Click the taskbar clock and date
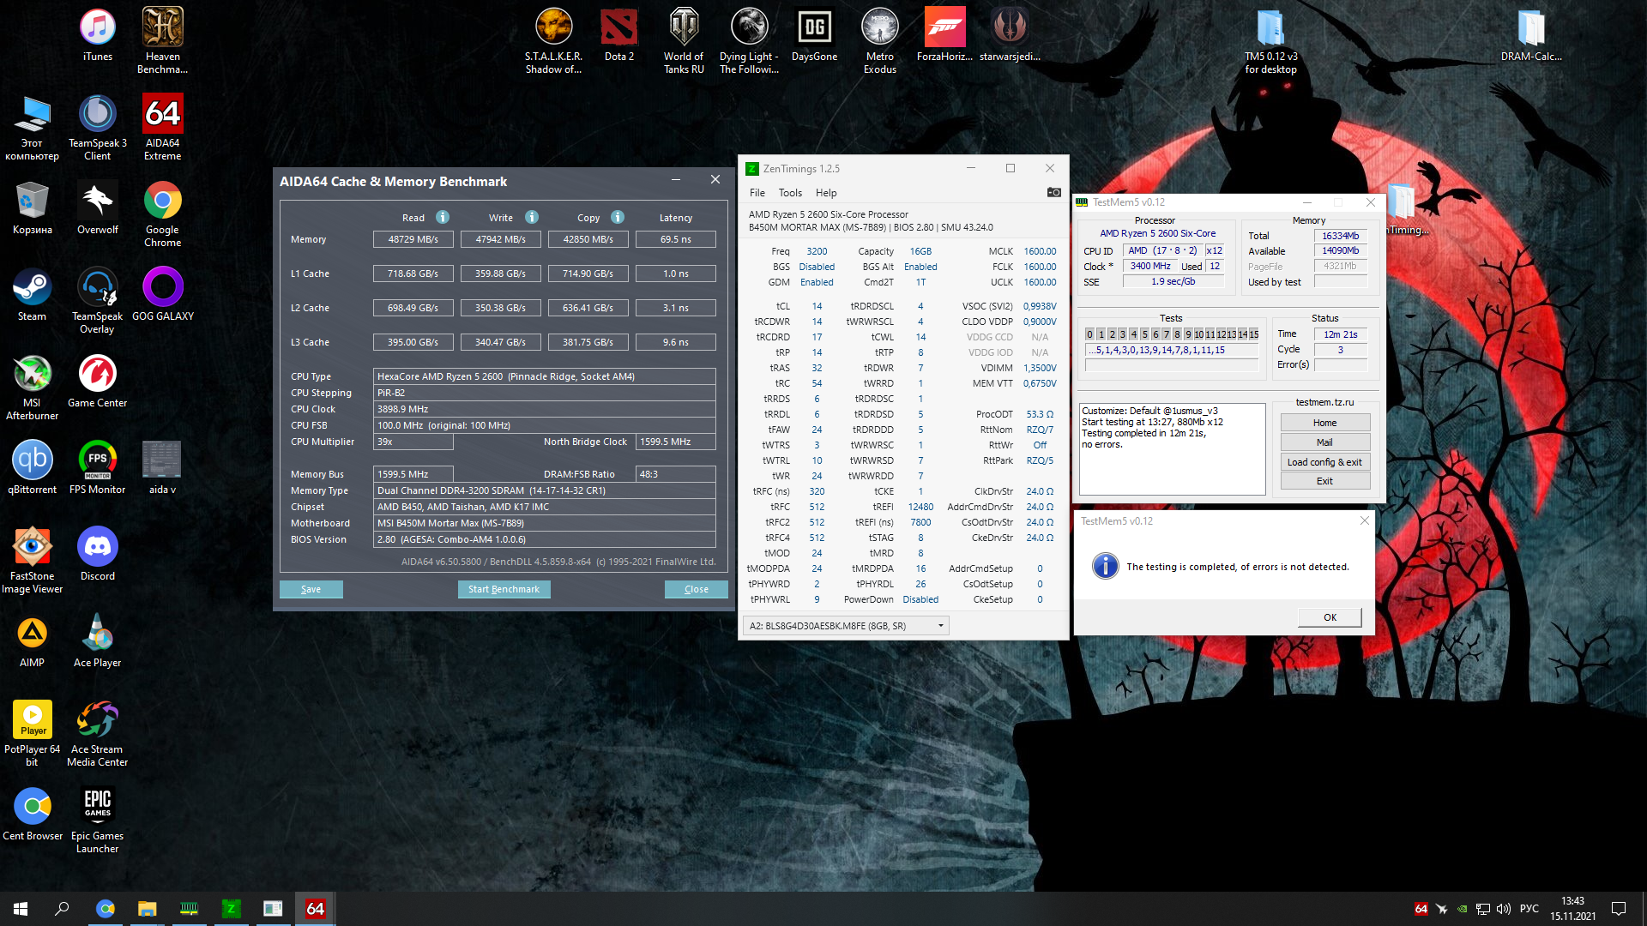Image resolution: width=1647 pixels, height=926 pixels. pyautogui.click(x=1572, y=908)
